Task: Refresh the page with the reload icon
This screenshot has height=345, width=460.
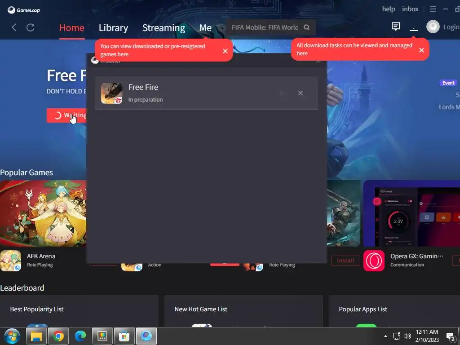Action: tap(31, 27)
